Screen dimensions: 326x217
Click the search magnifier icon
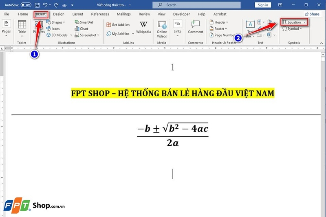point(160,5)
